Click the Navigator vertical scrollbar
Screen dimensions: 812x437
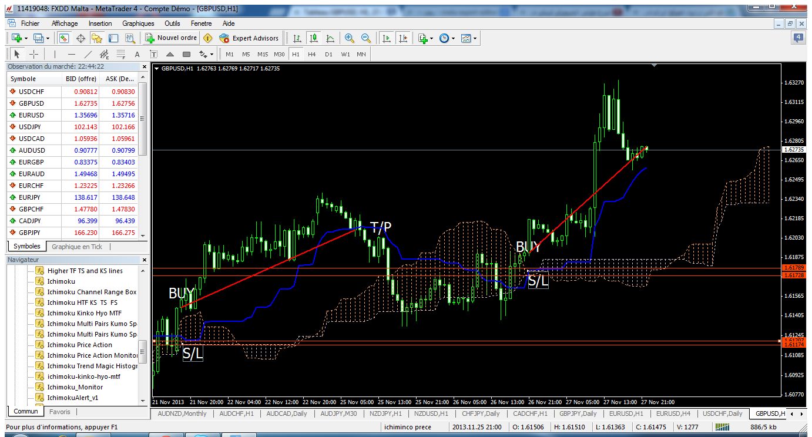point(143,351)
